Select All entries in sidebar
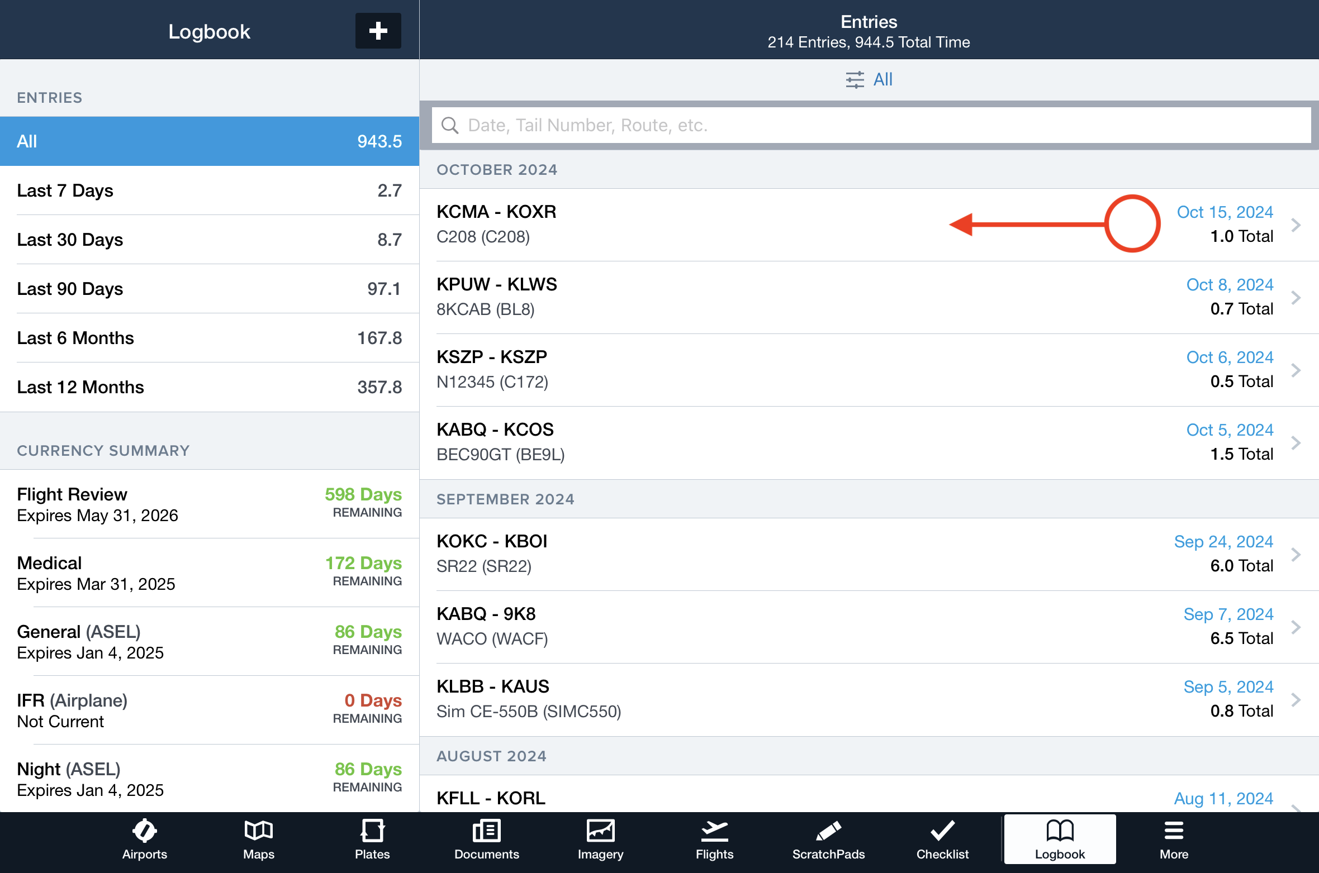Viewport: 1319px width, 873px height. tap(210, 141)
